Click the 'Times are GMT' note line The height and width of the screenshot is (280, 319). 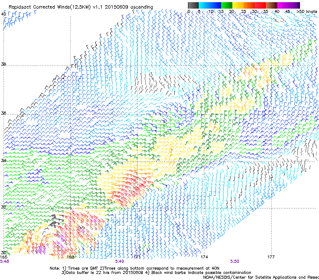134,268
